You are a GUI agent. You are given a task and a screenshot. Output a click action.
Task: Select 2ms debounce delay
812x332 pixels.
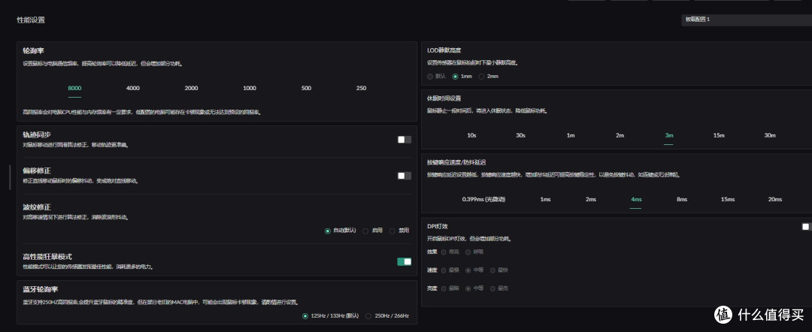tap(591, 200)
